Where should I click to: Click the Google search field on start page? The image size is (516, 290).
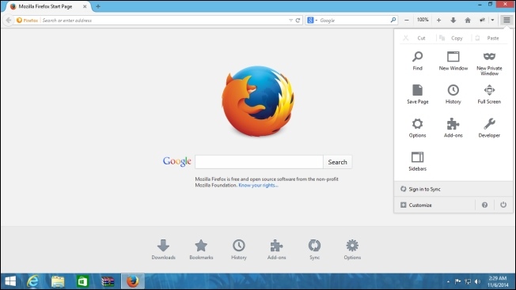pyautogui.click(x=259, y=162)
